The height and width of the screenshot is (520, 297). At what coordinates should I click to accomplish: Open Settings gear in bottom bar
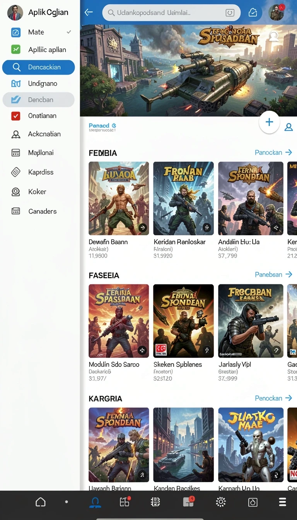click(221, 502)
